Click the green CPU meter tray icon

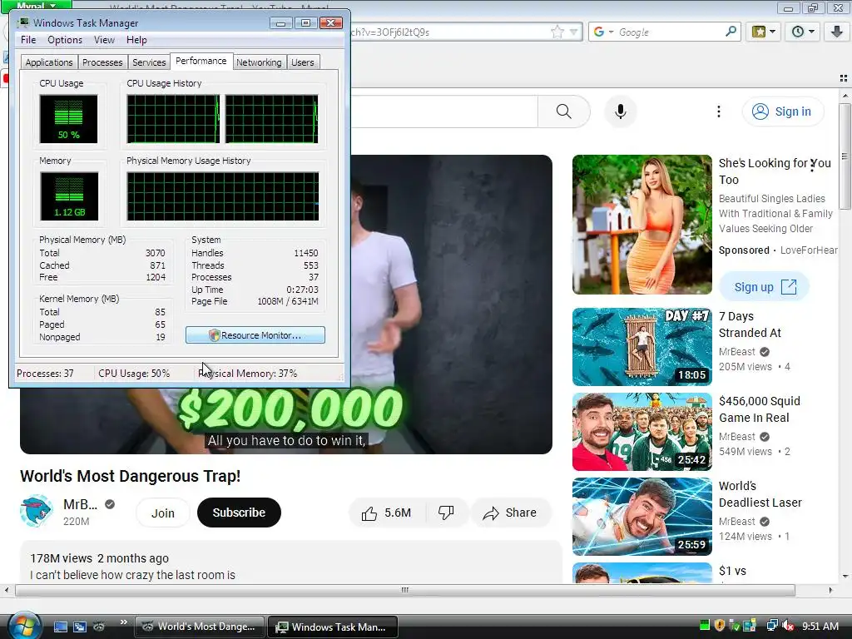pos(705,626)
